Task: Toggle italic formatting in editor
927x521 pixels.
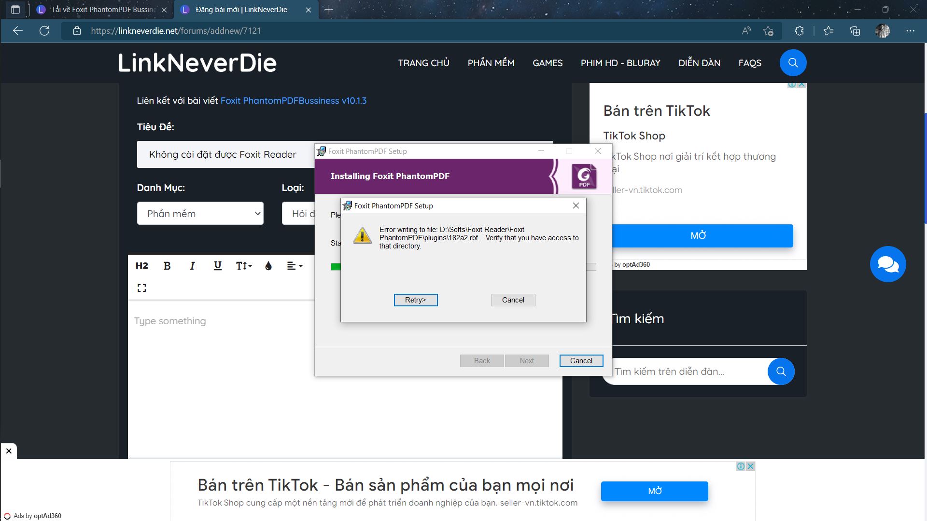Action: pyautogui.click(x=192, y=266)
